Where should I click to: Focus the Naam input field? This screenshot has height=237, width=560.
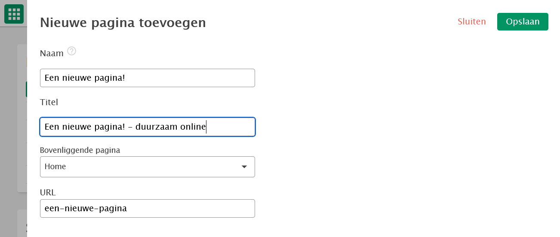(148, 78)
